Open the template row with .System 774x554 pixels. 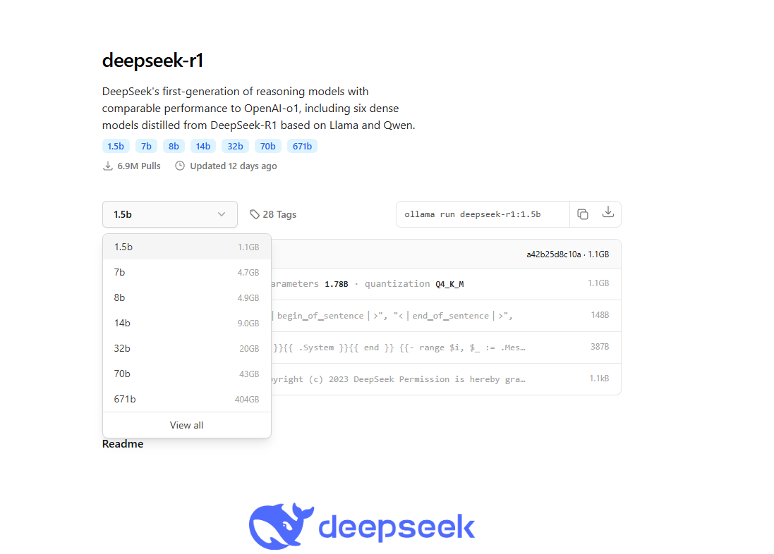[446, 347]
